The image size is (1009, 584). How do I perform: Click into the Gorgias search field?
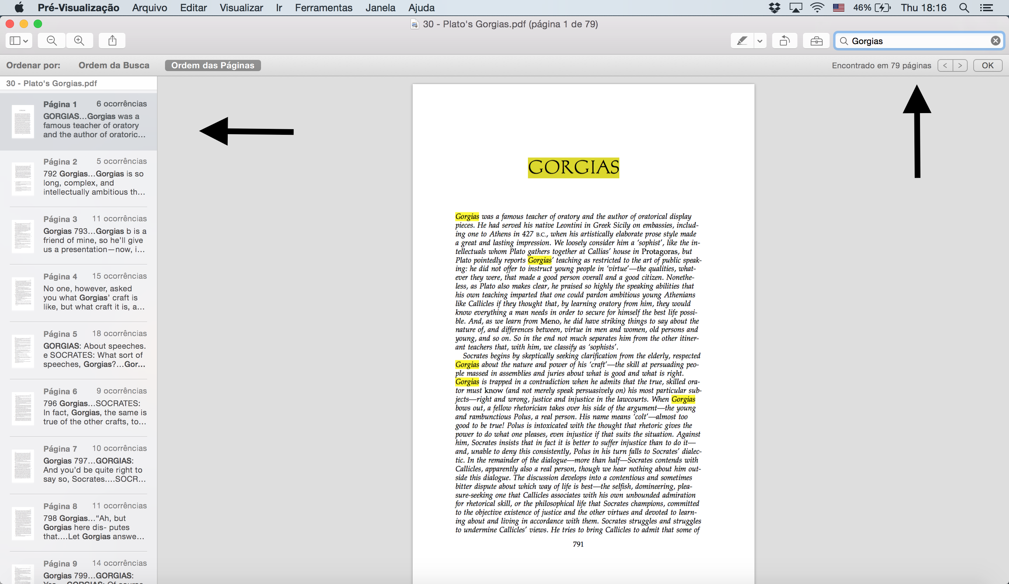pyautogui.click(x=919, y=41)
